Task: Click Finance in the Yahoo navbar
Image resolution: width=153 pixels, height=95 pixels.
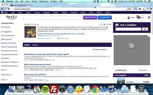Action: pyautogui.click(x=37, y=12)
